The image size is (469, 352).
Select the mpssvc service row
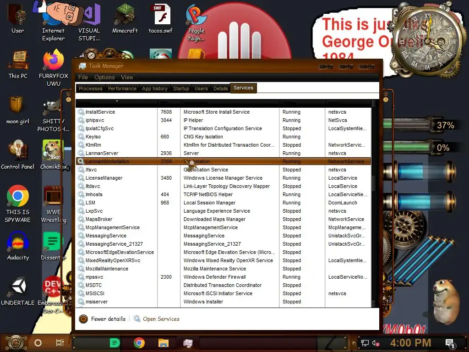click(224, 277)
